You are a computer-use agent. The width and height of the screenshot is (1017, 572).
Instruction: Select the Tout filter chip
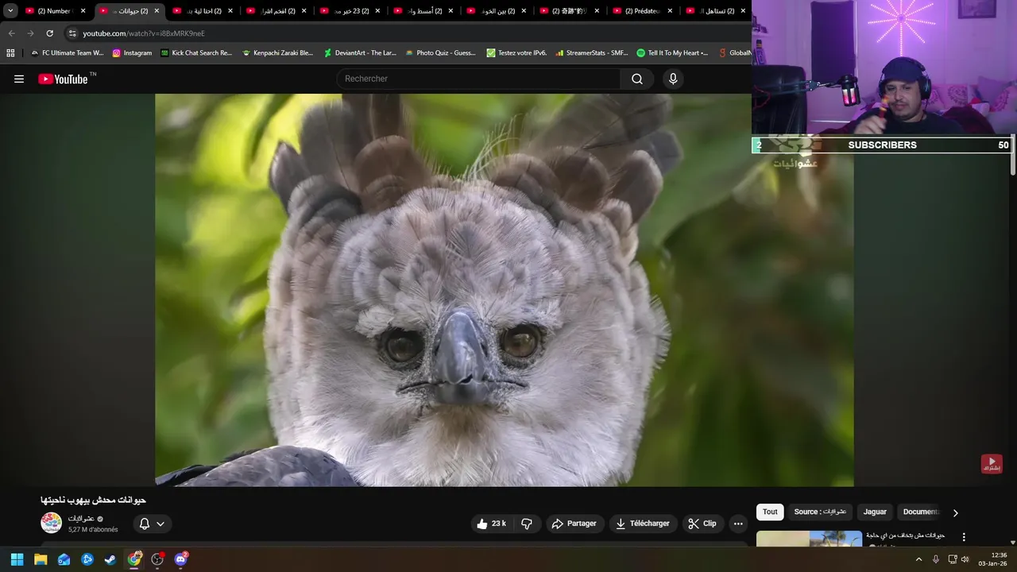tap(770, 512)
